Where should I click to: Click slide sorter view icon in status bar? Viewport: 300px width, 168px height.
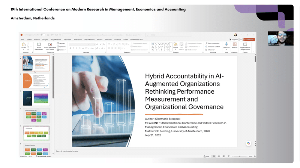click(x=219, y=156)
